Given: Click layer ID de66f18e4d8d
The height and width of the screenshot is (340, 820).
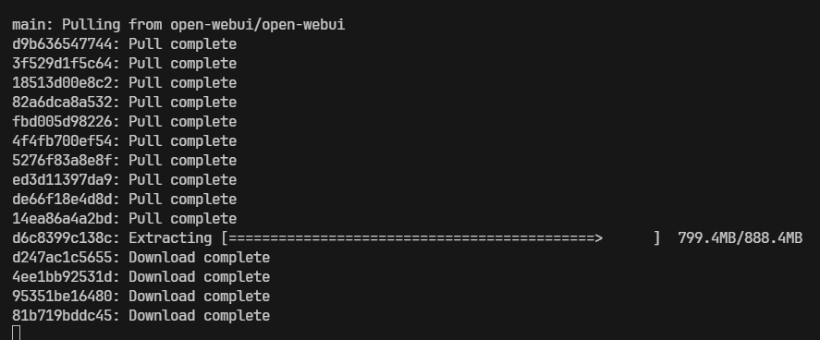Looking at the screenshot, I should (62, 199).
